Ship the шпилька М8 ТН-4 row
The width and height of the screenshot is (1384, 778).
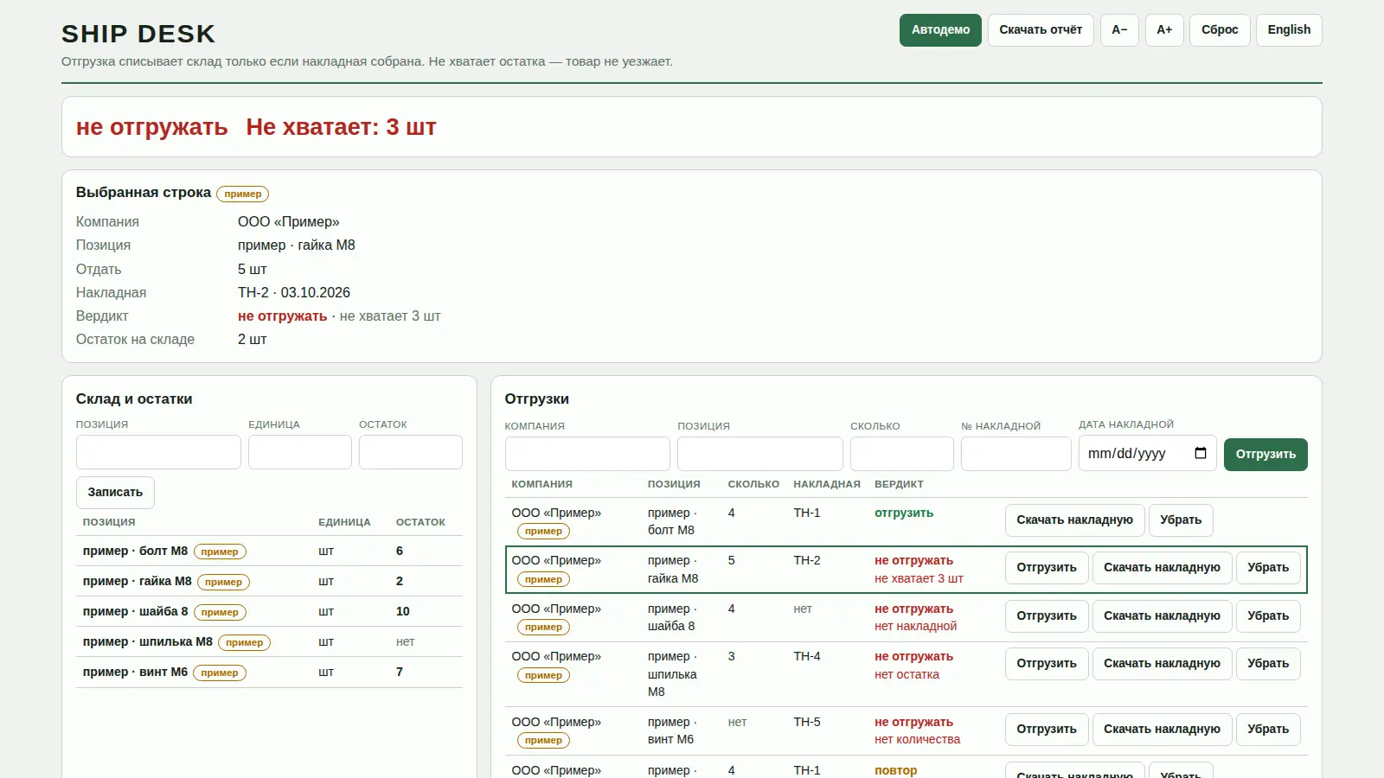(x=1047, y=664)
